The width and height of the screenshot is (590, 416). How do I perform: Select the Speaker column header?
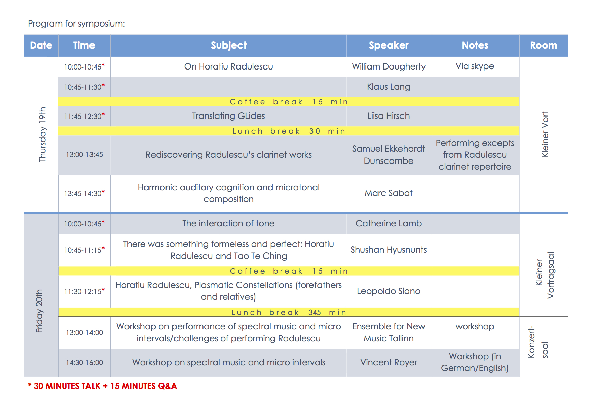389,45
